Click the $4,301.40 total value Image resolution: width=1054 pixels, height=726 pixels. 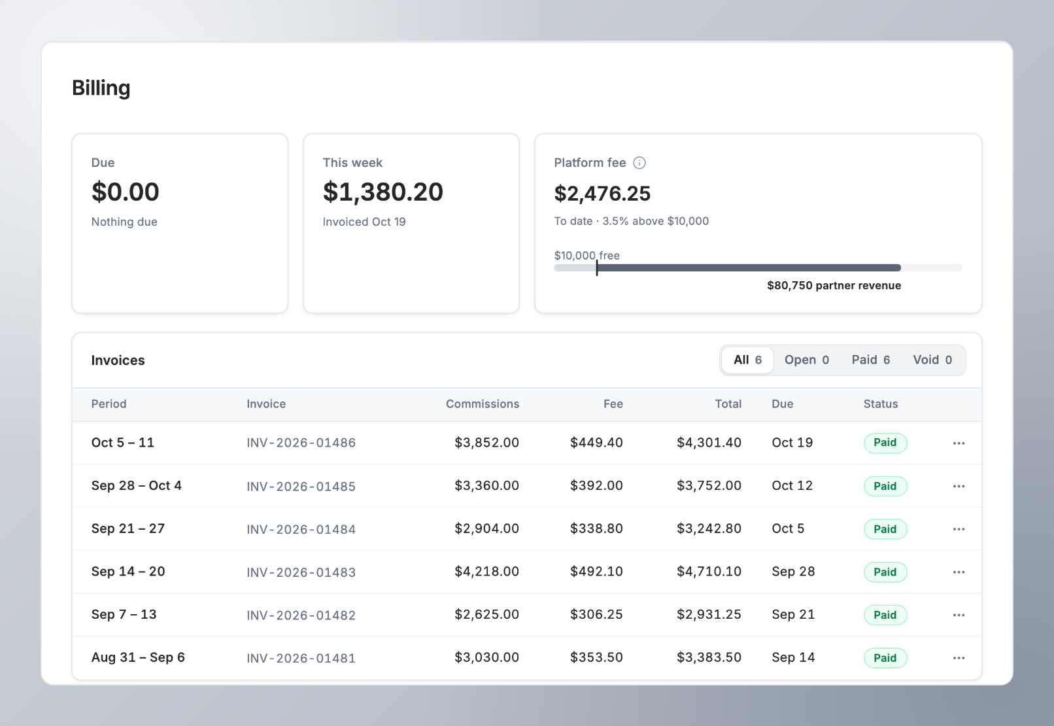coord(709,443)
